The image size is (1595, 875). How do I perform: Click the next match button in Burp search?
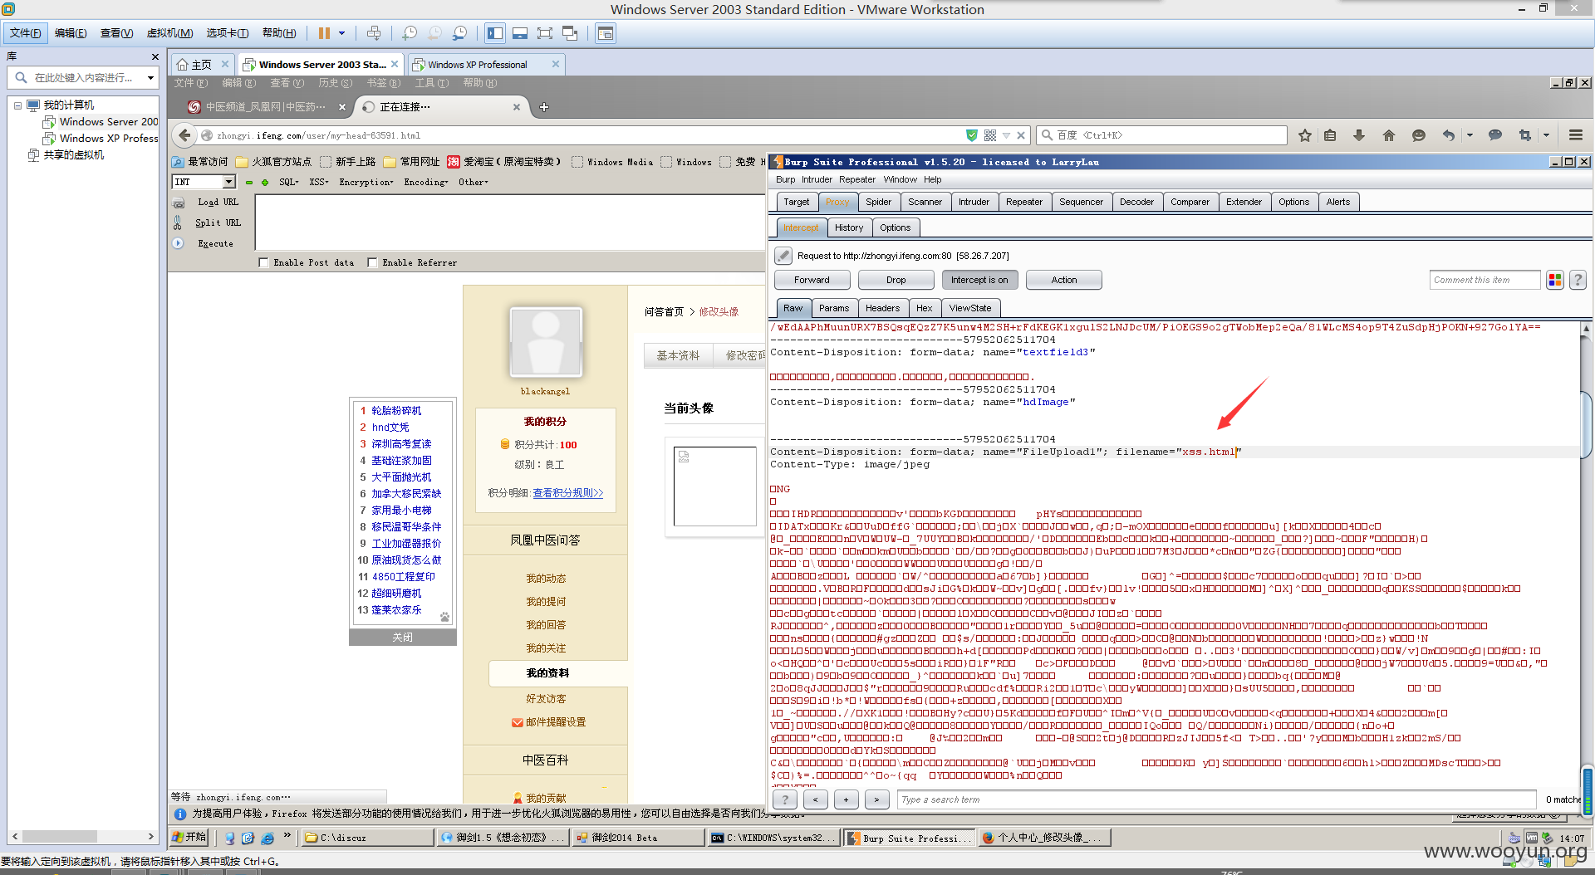pyautogui.click(x=876, y=799)
